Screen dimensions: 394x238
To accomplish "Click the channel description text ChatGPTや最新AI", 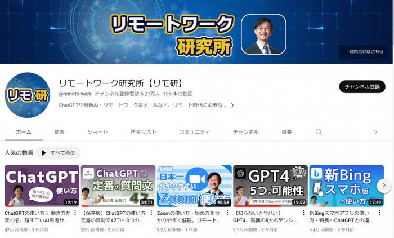I will coord(142,105).
